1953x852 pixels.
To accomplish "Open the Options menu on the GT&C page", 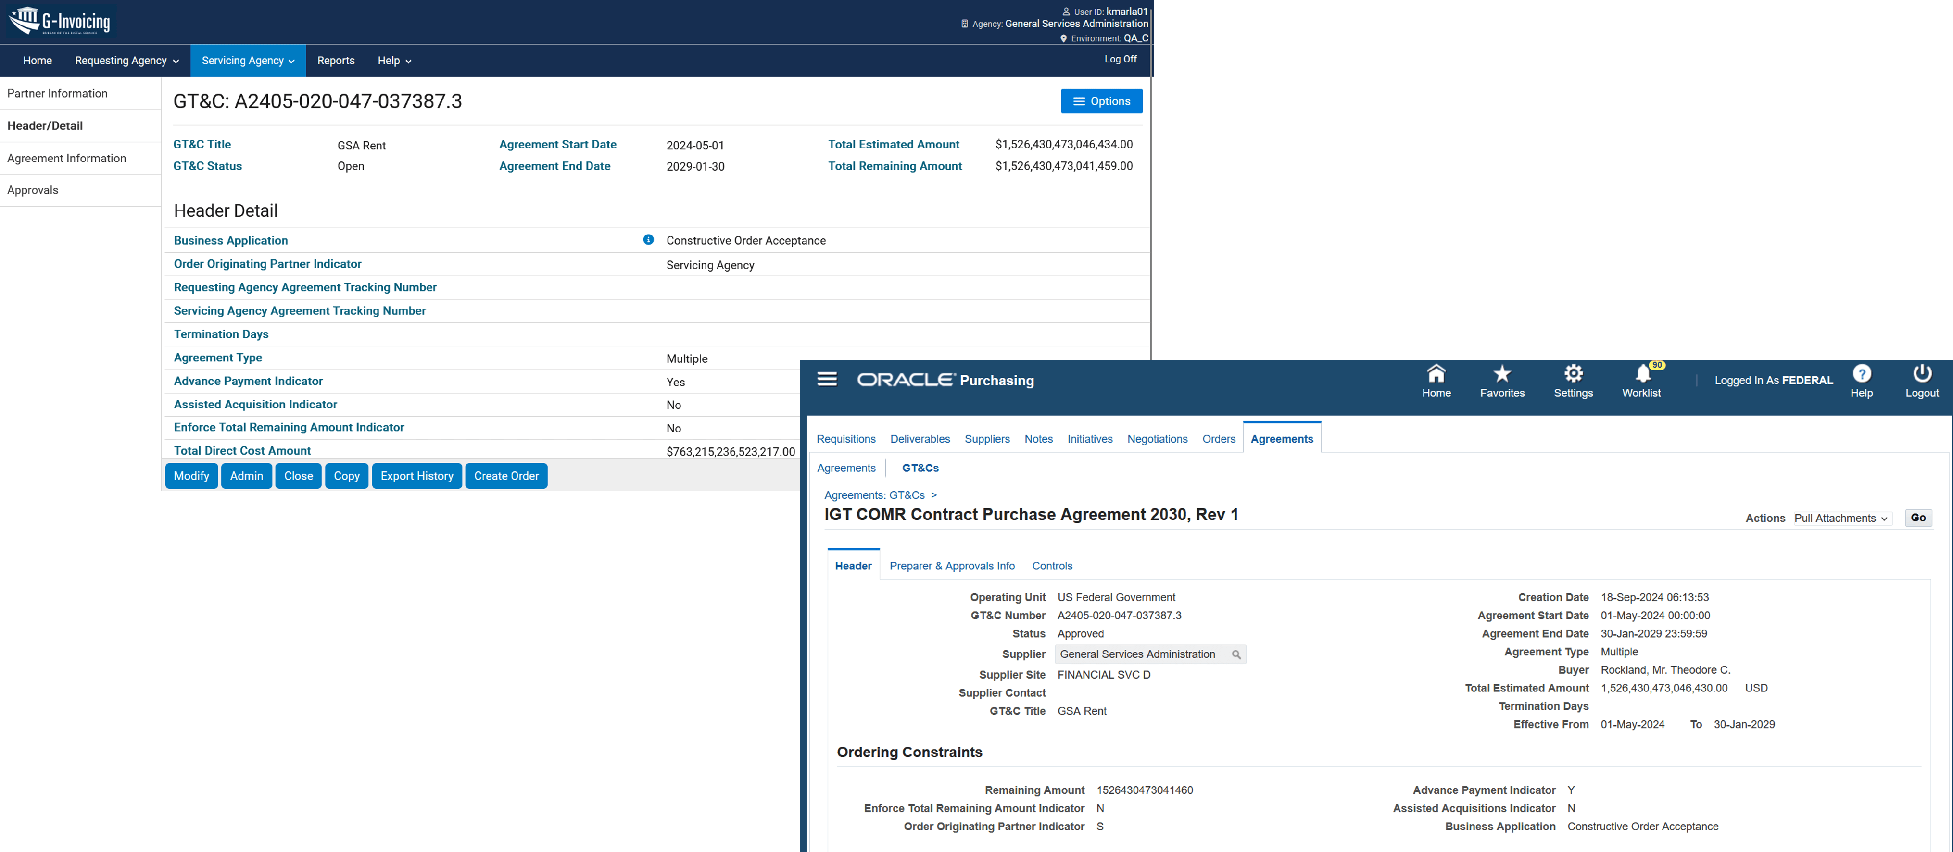I will [1101, 101].
